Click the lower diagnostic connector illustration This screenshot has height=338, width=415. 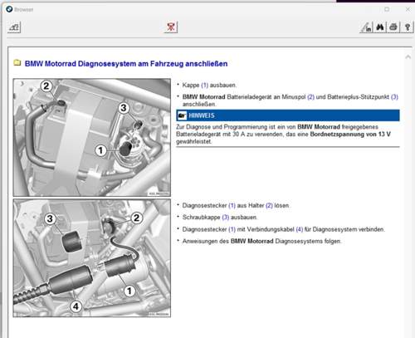tap(92, 258)
